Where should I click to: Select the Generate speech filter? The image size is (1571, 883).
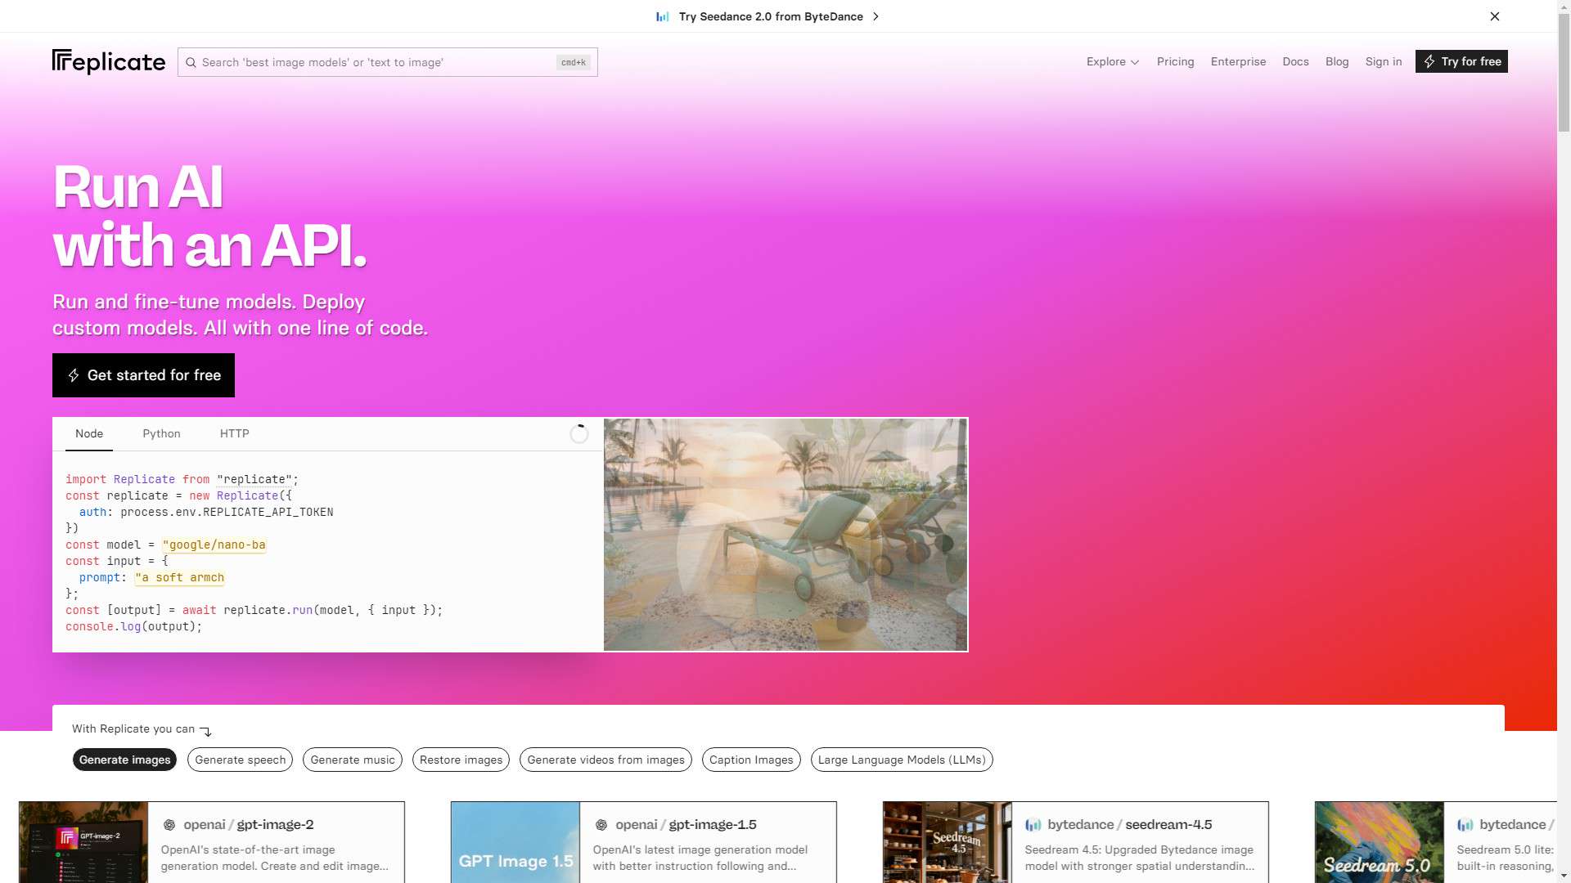[x=241, y=760]
